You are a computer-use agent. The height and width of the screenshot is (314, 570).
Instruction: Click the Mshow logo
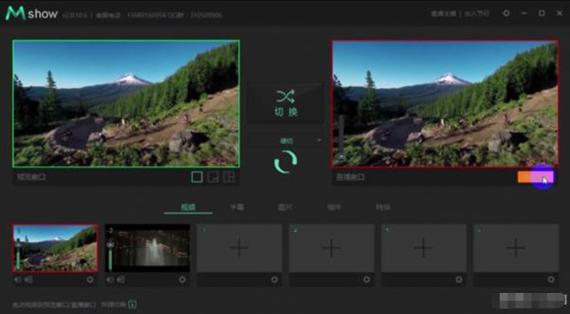31,13
